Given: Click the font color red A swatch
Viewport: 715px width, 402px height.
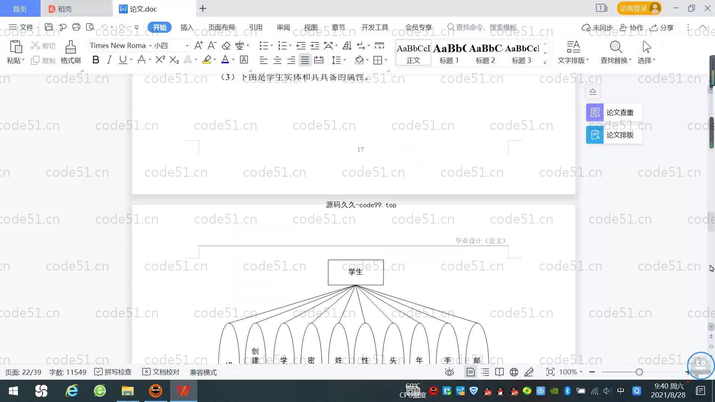Looking at the screenshot, I should [x=225, y=60].
